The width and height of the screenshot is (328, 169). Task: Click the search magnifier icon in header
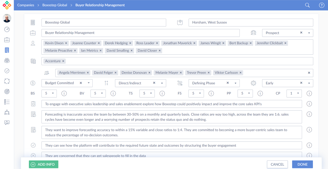coord(307,5)
